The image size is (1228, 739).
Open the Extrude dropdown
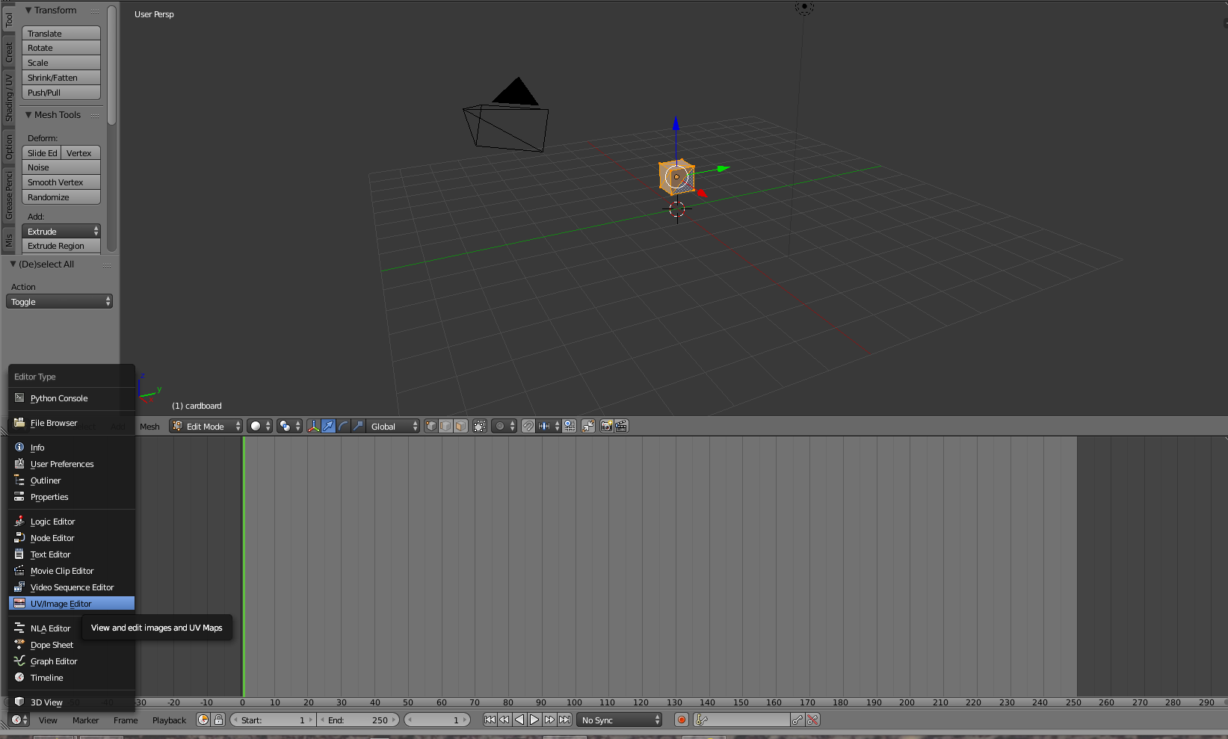(x=61, y=232)
